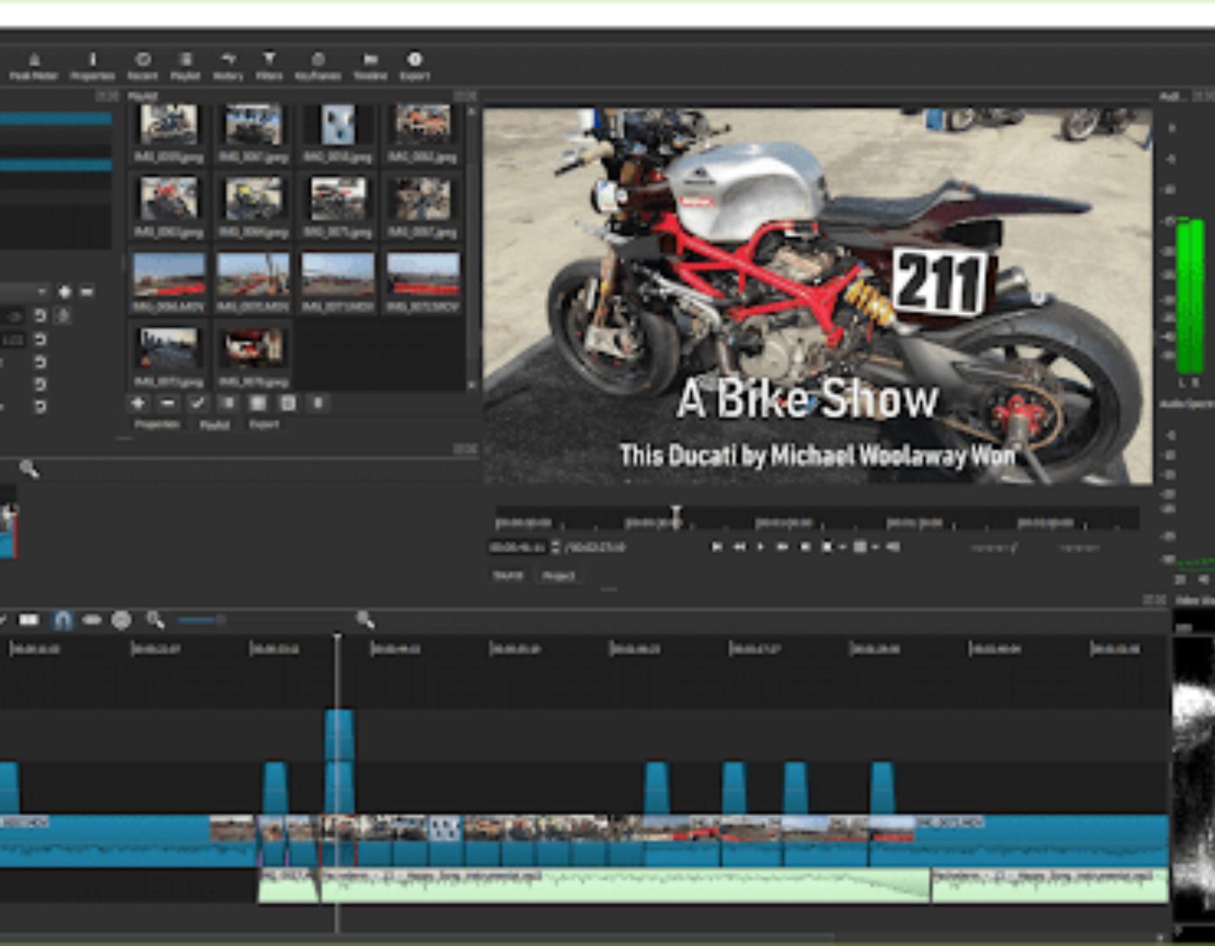Viewport: 1215px width, 946px height.
Task: Click the rewind playback button
Action: [739, 547]
